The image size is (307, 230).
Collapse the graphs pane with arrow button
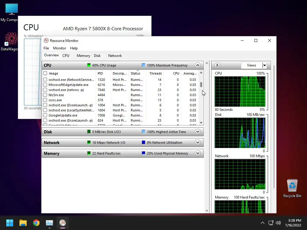(217, 65)
